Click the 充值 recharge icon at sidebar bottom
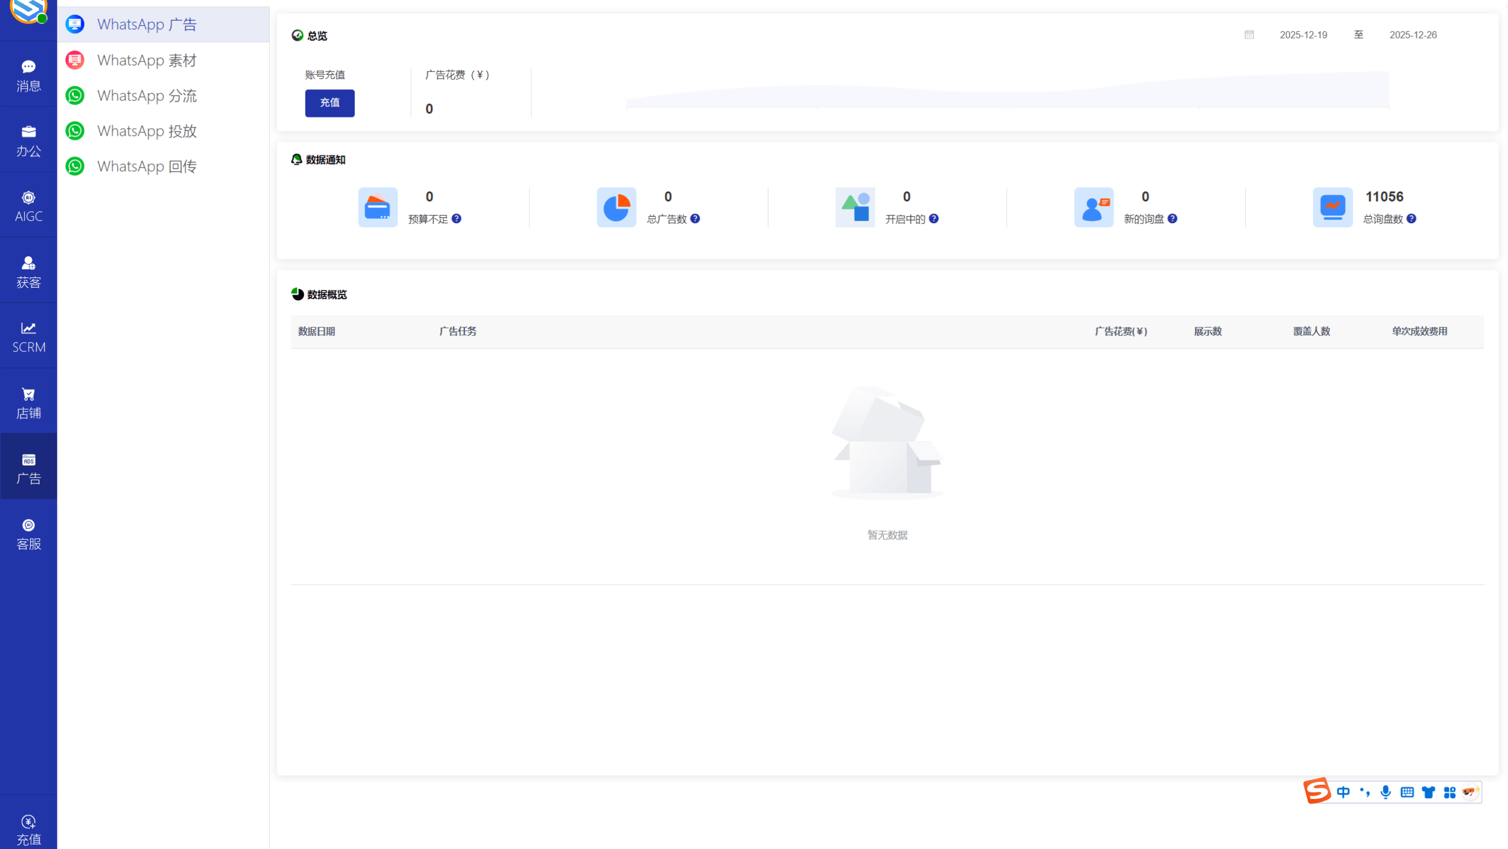1508x849 pixels. [28, 829]
